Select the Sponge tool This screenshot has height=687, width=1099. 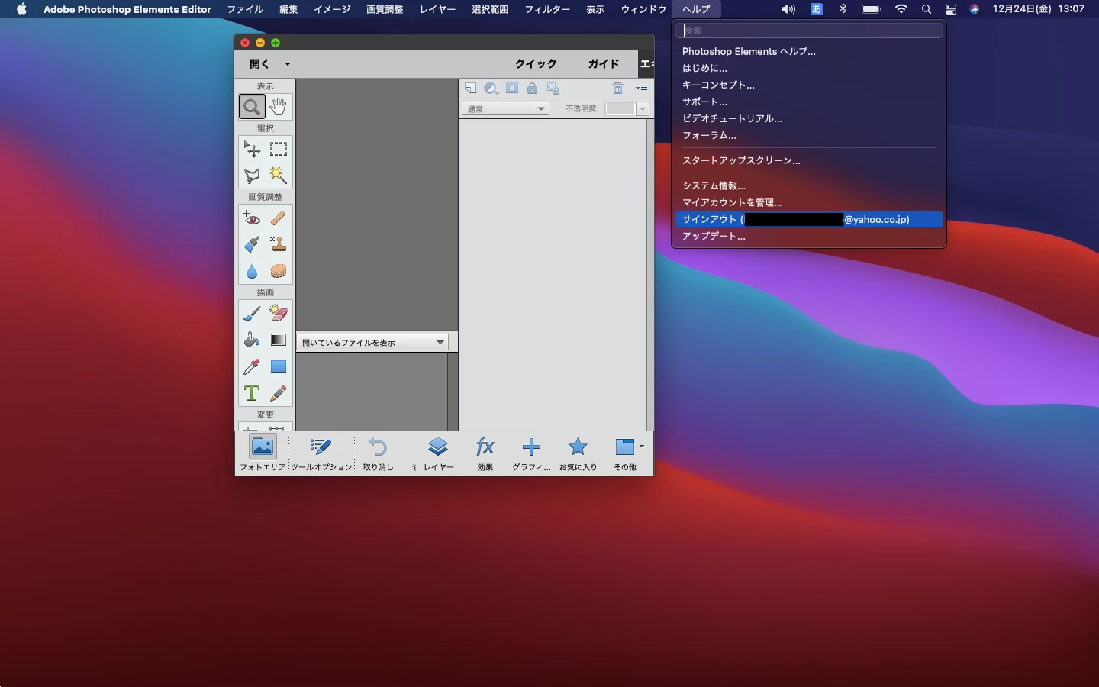pyautogui.click(x=279, y=271)
